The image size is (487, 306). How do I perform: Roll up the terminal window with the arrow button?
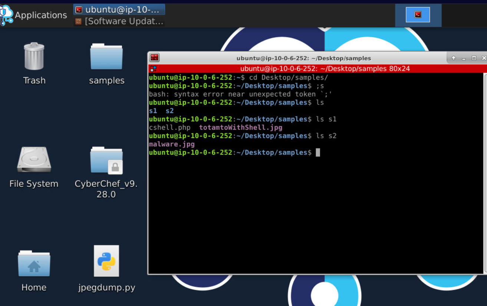(453, 58)
